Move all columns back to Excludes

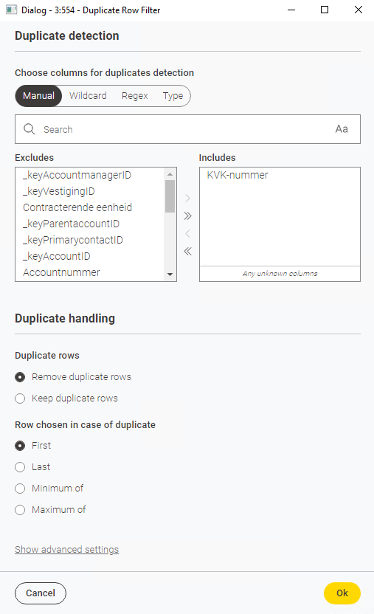[188, 252]
